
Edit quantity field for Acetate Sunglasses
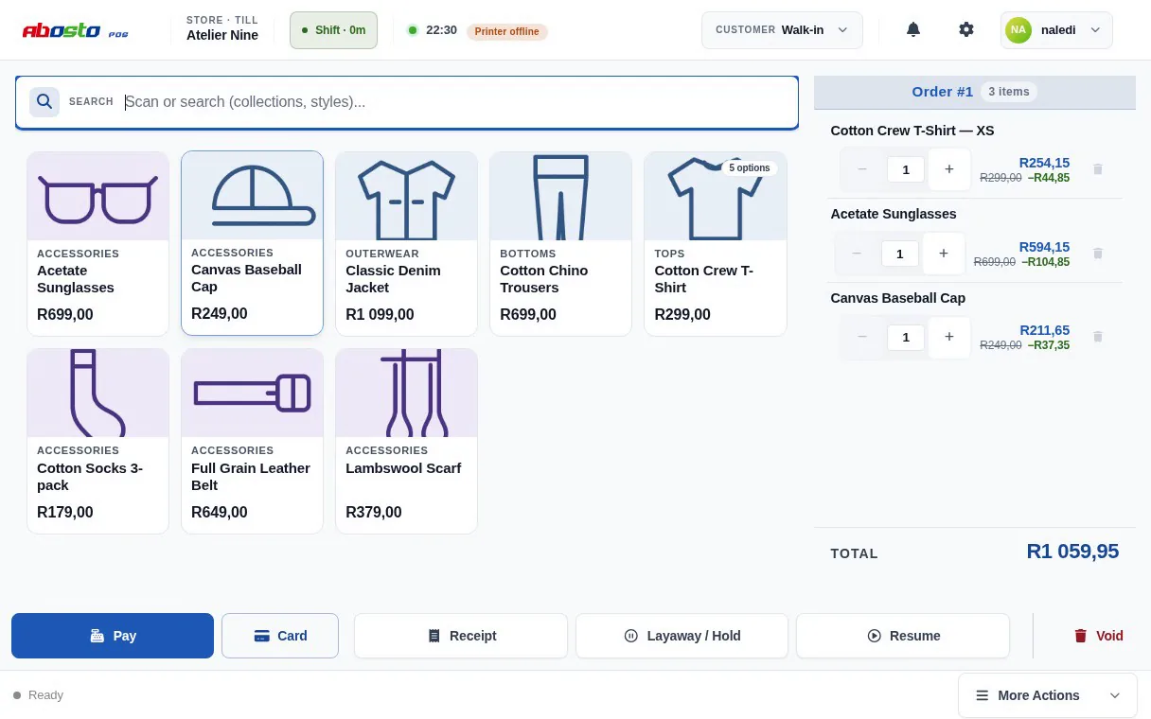tap(900, 254)
